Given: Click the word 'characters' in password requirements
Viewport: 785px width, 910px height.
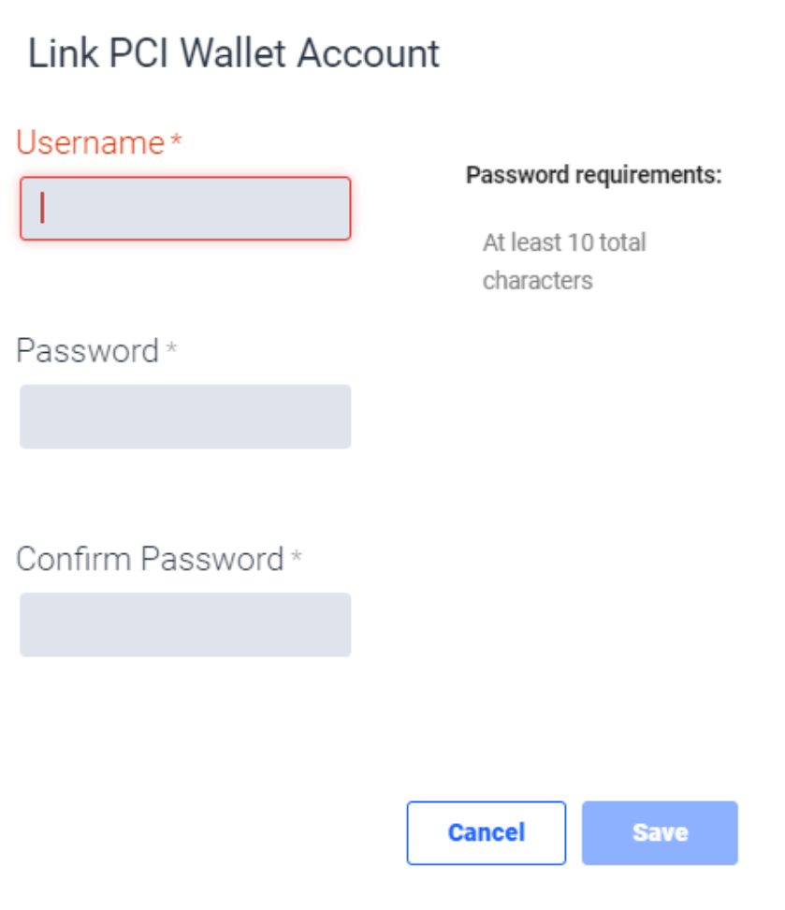Looking at the screenshot, I should (538, 281).
